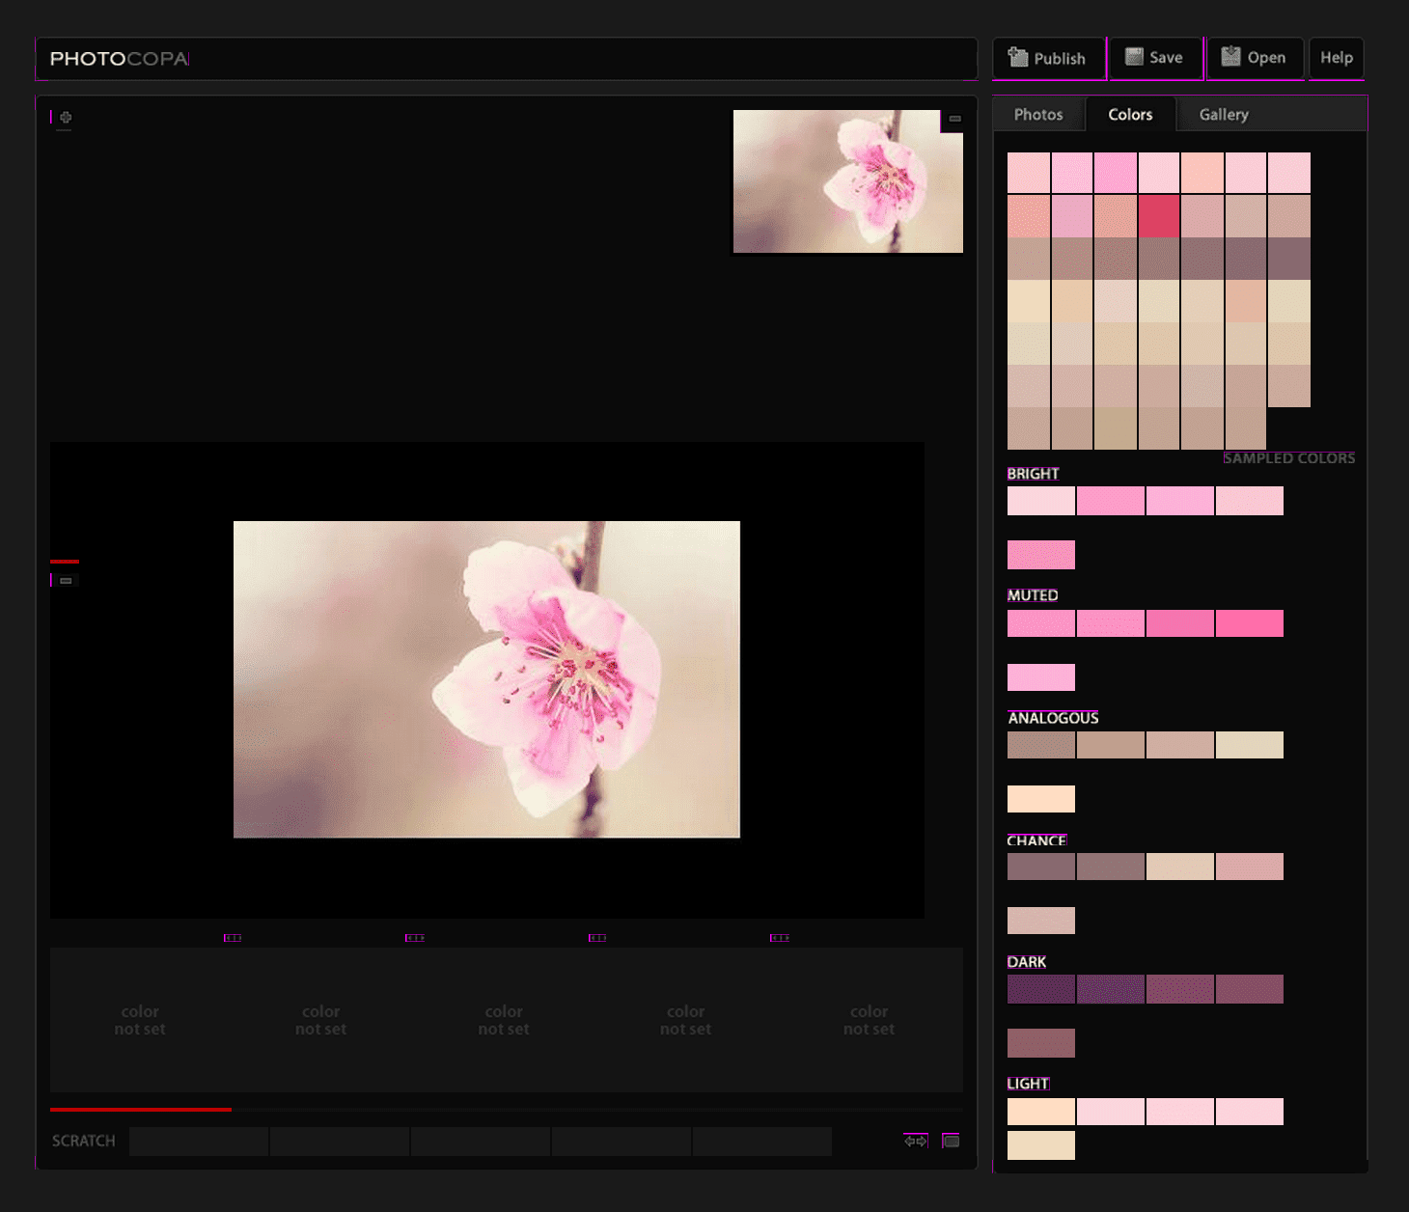The height and width of the screenshot is (1212, 1409).
Task: Click the zoom-in icon above the photo
Action: coord(64,117)
